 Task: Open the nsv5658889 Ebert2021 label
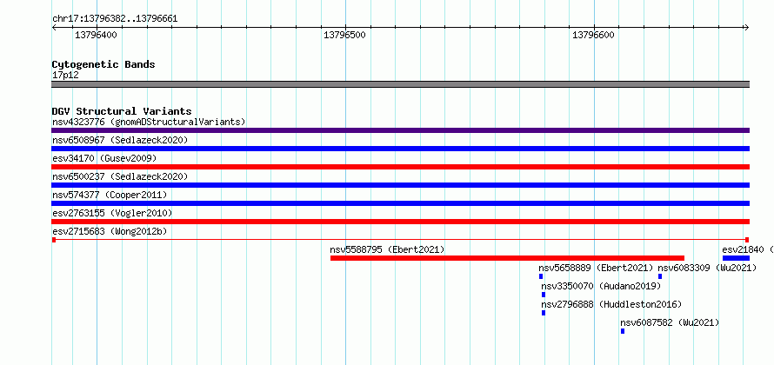(596, 268)
